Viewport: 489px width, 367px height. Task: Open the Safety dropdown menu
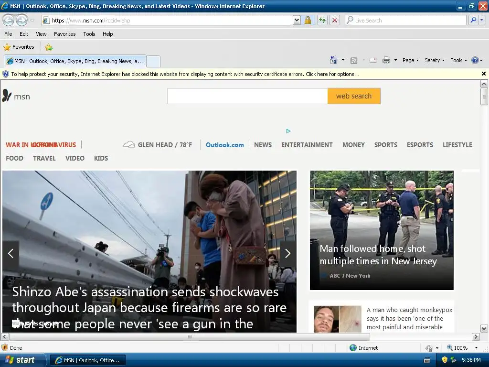(x=435, y=60)
